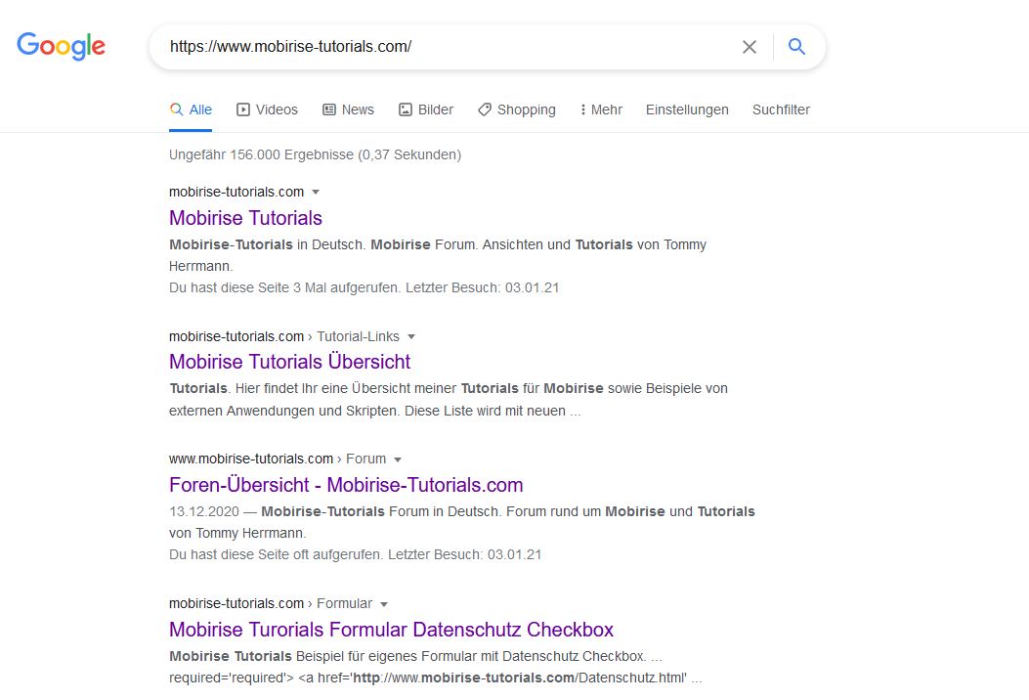
Task: Open Einstellungen menu
Action: click(687, 109)
